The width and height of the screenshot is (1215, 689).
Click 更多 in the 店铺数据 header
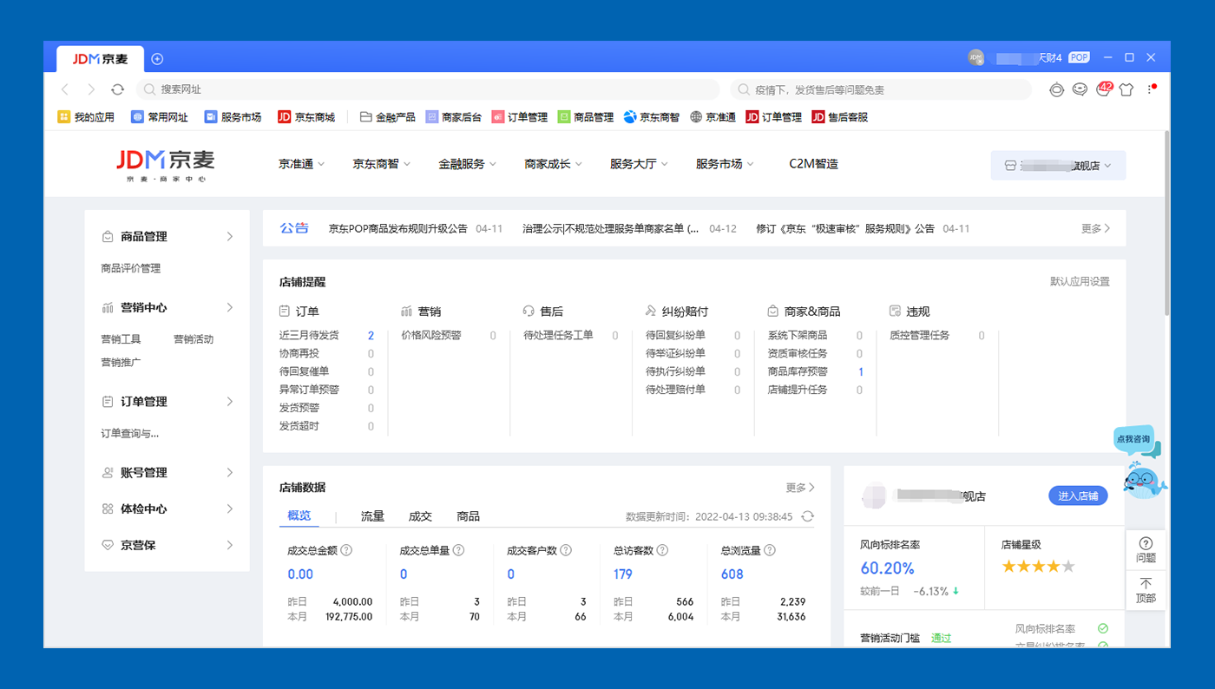pyautogui.click(x=800, y=488)
